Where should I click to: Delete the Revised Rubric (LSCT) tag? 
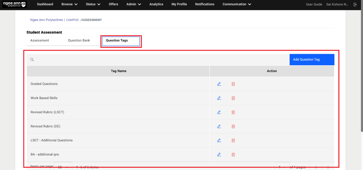click(233, 112)
